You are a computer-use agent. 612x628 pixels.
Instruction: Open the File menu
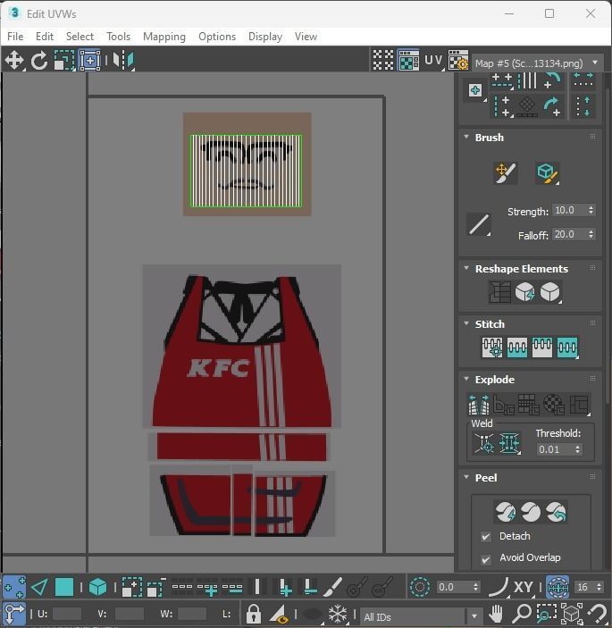pyautogui.click(x=15, y=37)
